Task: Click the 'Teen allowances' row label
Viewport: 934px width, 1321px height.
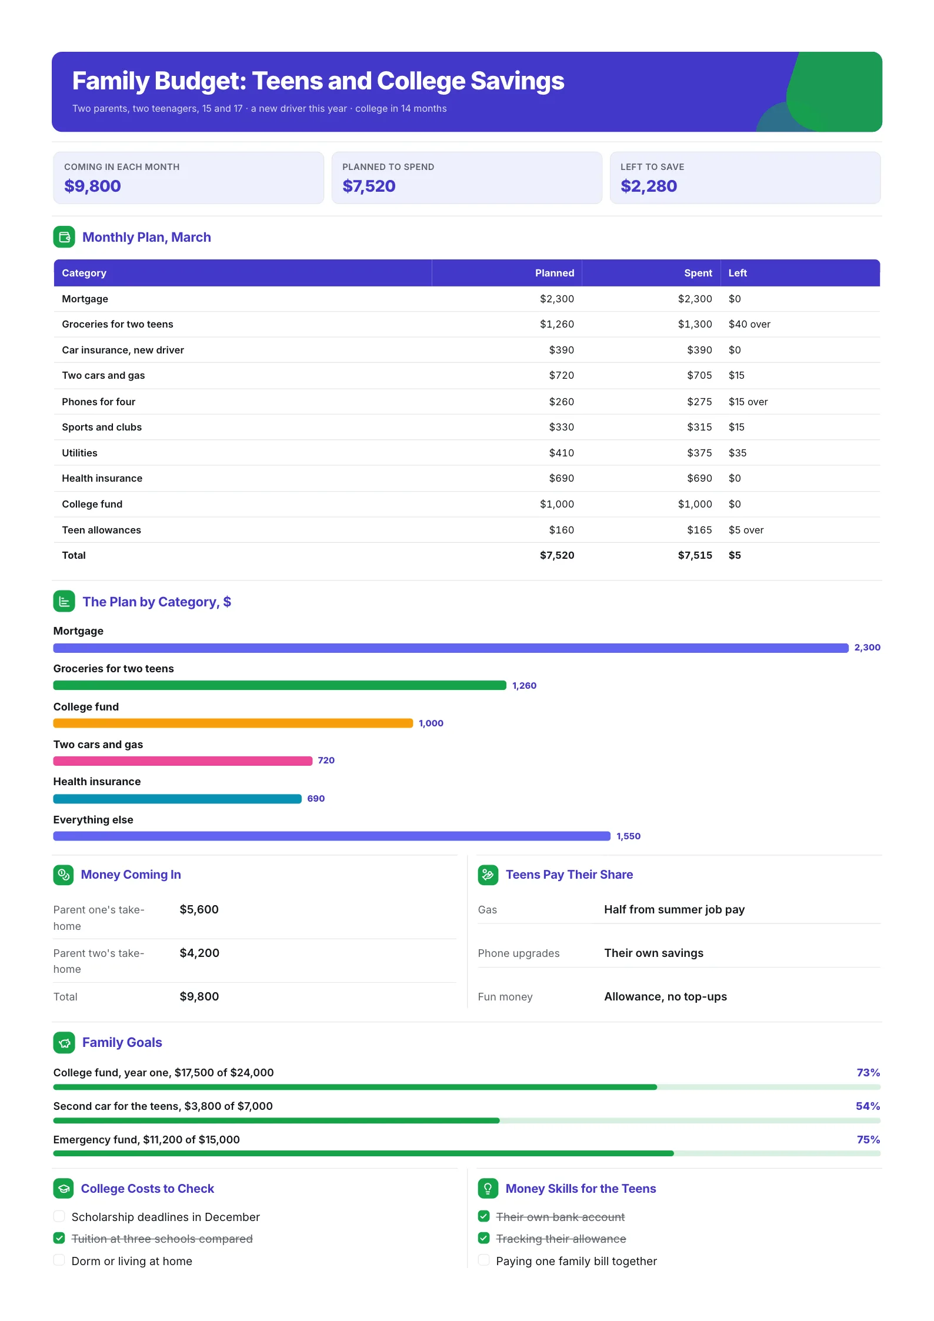Action: coord(102,530)
